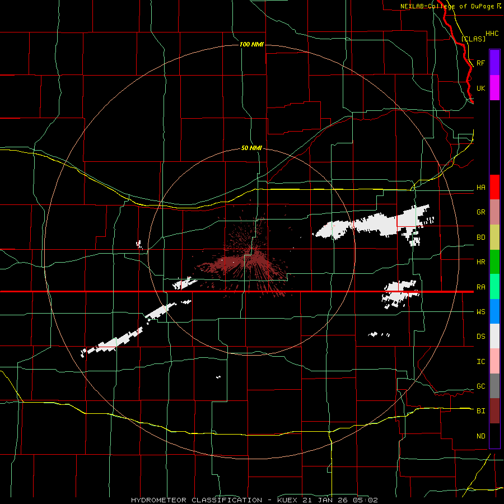Image resolution: width=504 pixels, height=504 pixels.
Task: Click the '100 NMI' range ring label
Action: coord(251,44)
